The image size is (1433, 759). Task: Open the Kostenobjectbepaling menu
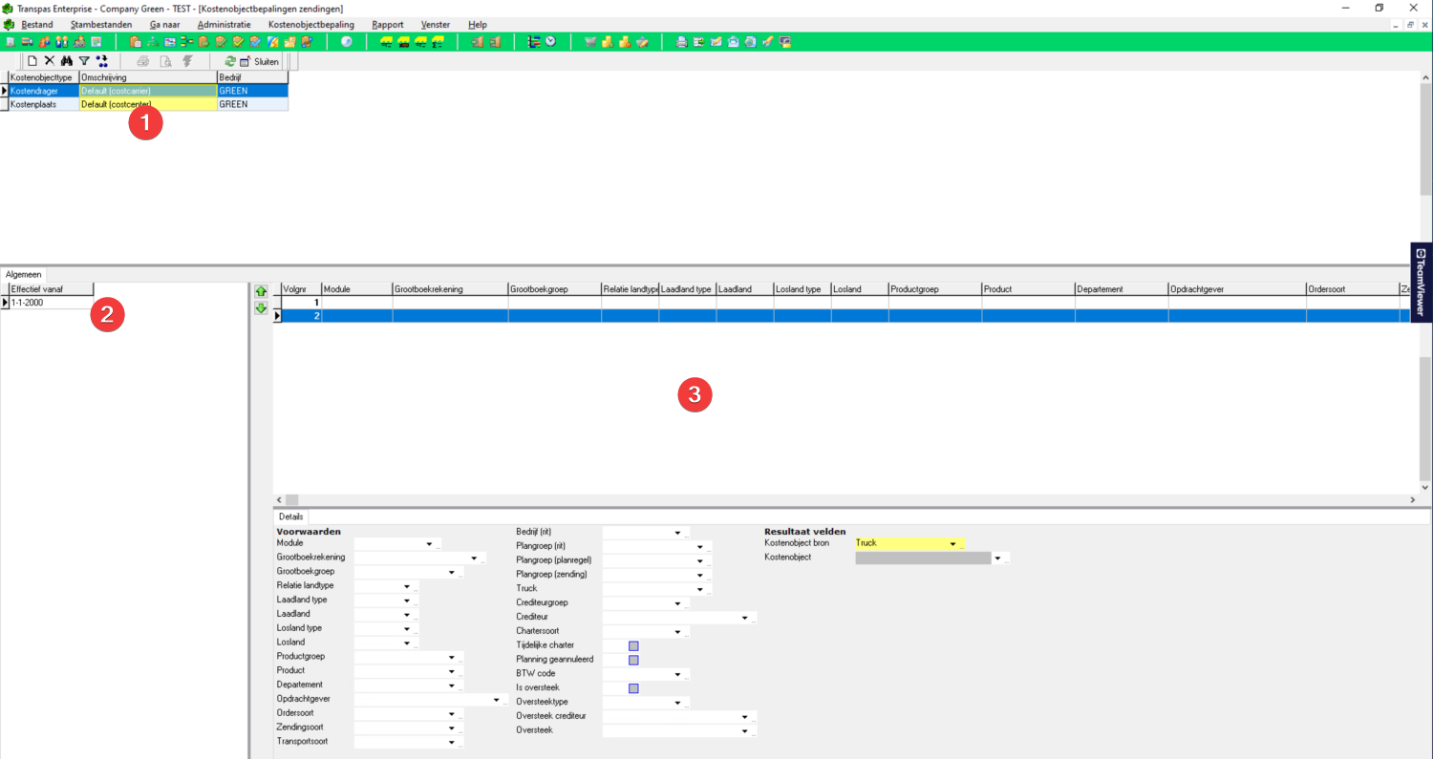[x=311, y=24]
